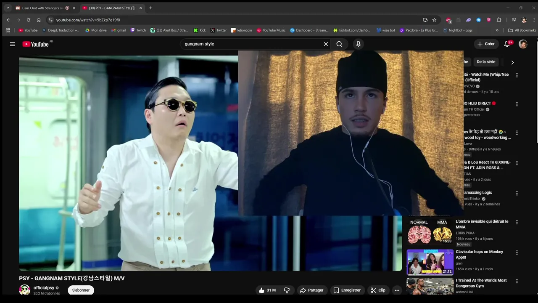Open the Clavicular hops on Monkey App thumbnail
The image size is (538, 303).
pos(430,262)
